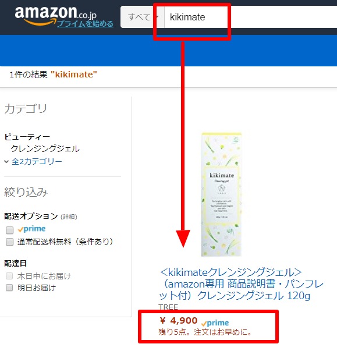Screen dimensions: 337x351
Task: Expand the 全2カテゴリー category list
Action: click(37, 161)
